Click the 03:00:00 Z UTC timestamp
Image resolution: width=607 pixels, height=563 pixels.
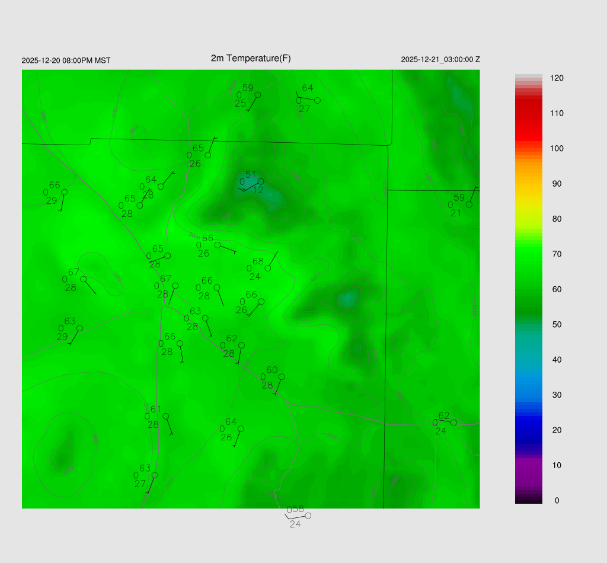pos(440,59)
